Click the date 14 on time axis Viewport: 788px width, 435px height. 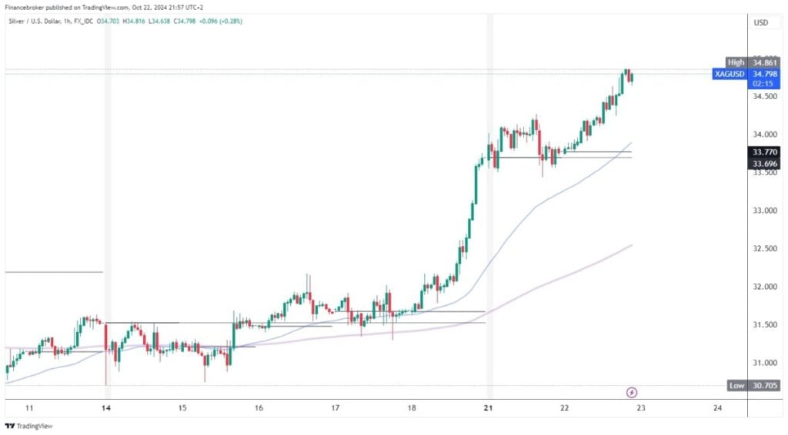point(105,408)
